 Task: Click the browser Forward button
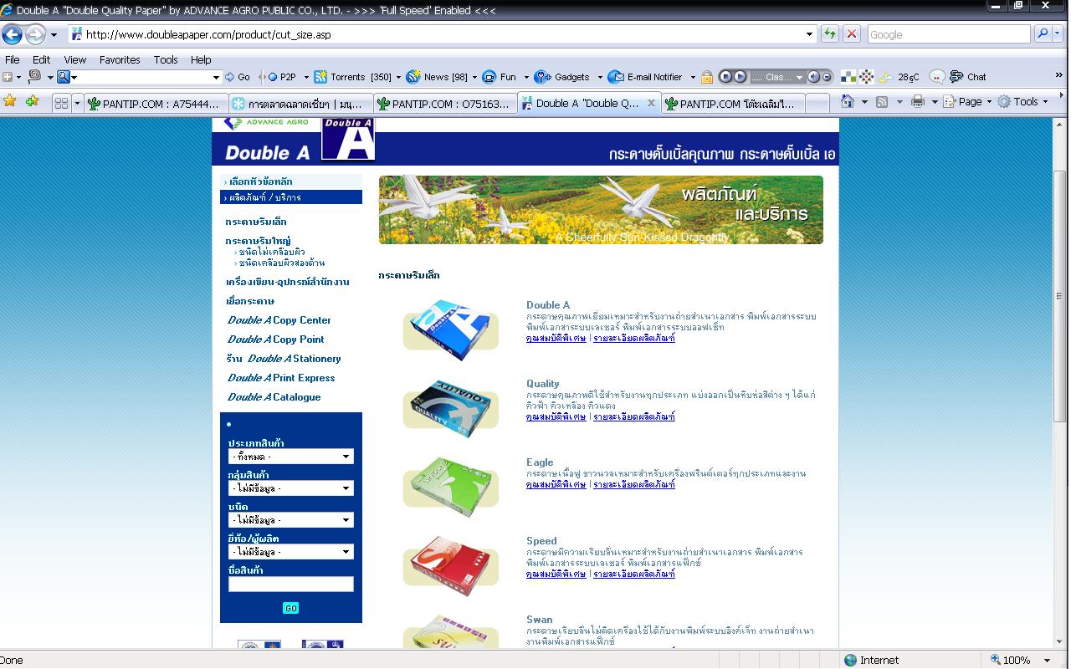(x=35, y=34)
